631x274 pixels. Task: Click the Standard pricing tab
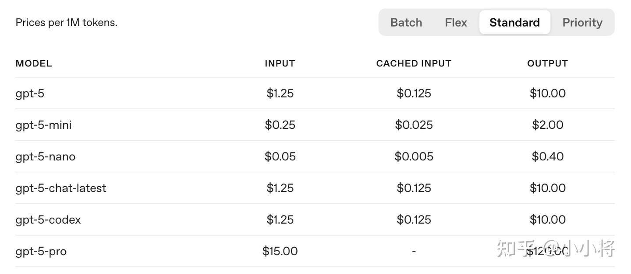(x=514, y=22)
